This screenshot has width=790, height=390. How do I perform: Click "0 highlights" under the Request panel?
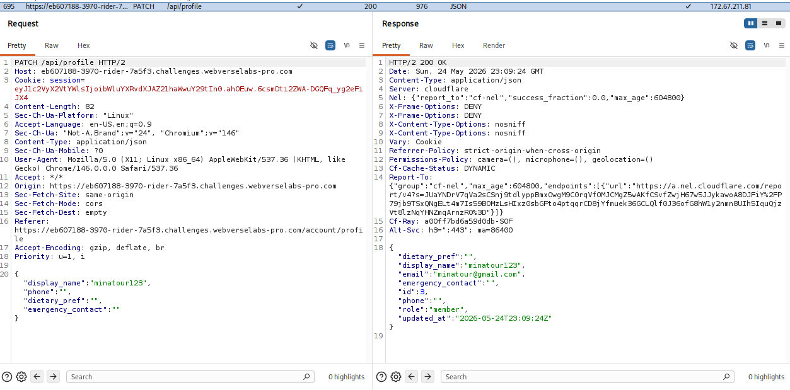point(346,377)
